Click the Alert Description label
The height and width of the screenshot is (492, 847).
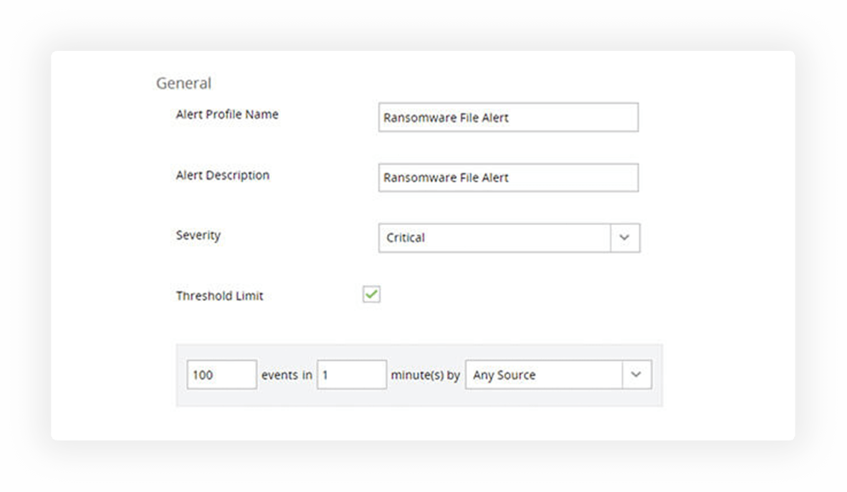click(x=223, y=175)
